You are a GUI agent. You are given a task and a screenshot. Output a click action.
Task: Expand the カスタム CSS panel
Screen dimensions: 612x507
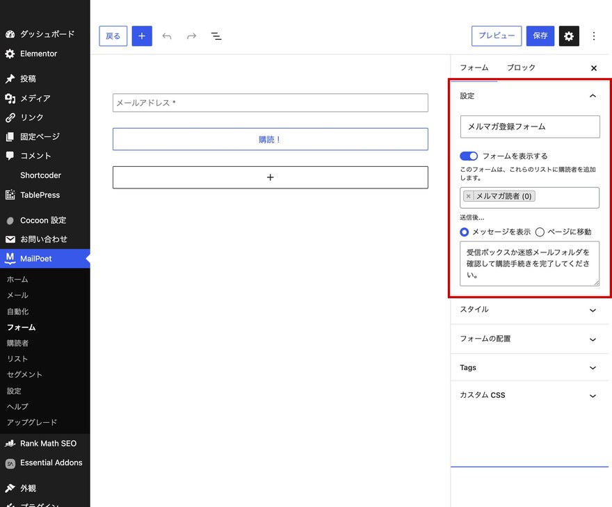[x=529, y=395]
